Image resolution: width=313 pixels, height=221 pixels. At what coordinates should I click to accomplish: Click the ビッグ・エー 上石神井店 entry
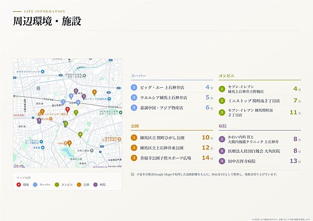(x=172, y=87)
